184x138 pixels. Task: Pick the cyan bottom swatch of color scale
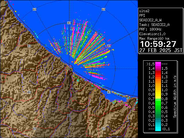(x=158, y=129)
